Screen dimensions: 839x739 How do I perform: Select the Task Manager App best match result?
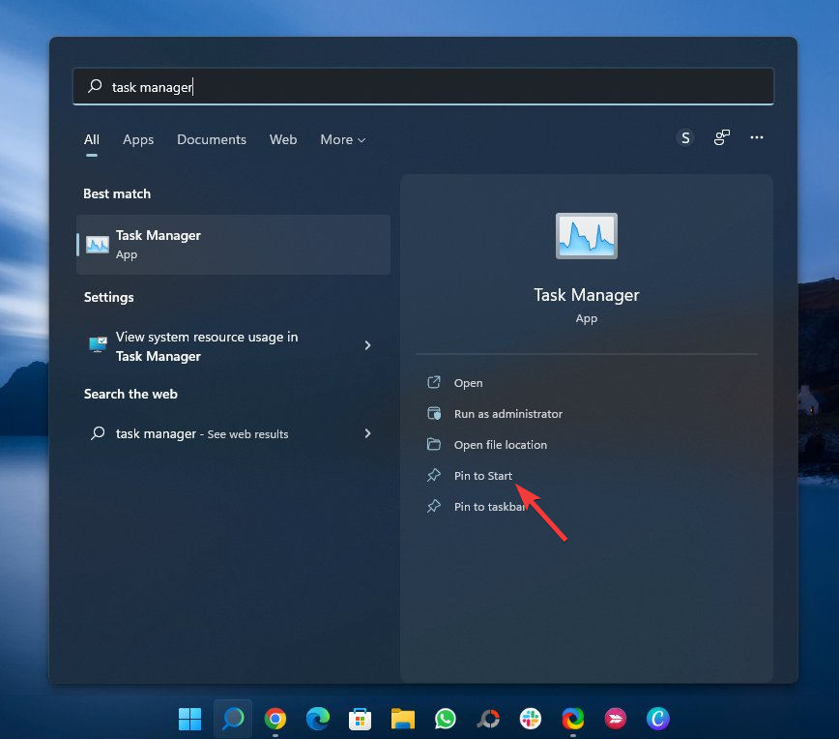233,245
